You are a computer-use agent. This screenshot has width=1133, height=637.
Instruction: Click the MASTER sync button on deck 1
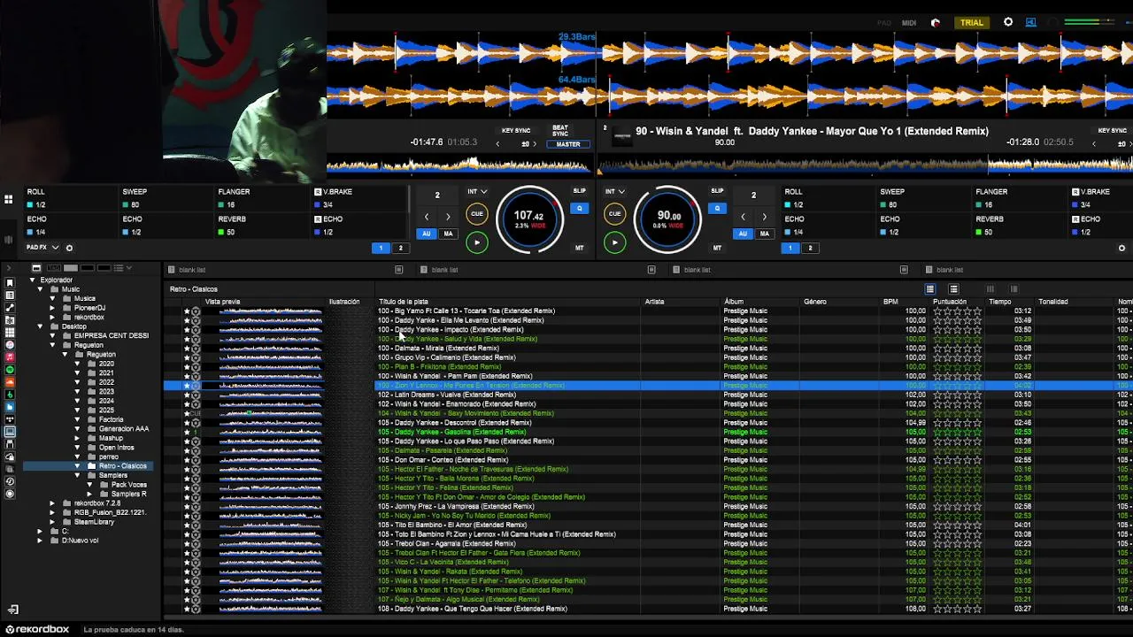568,144
